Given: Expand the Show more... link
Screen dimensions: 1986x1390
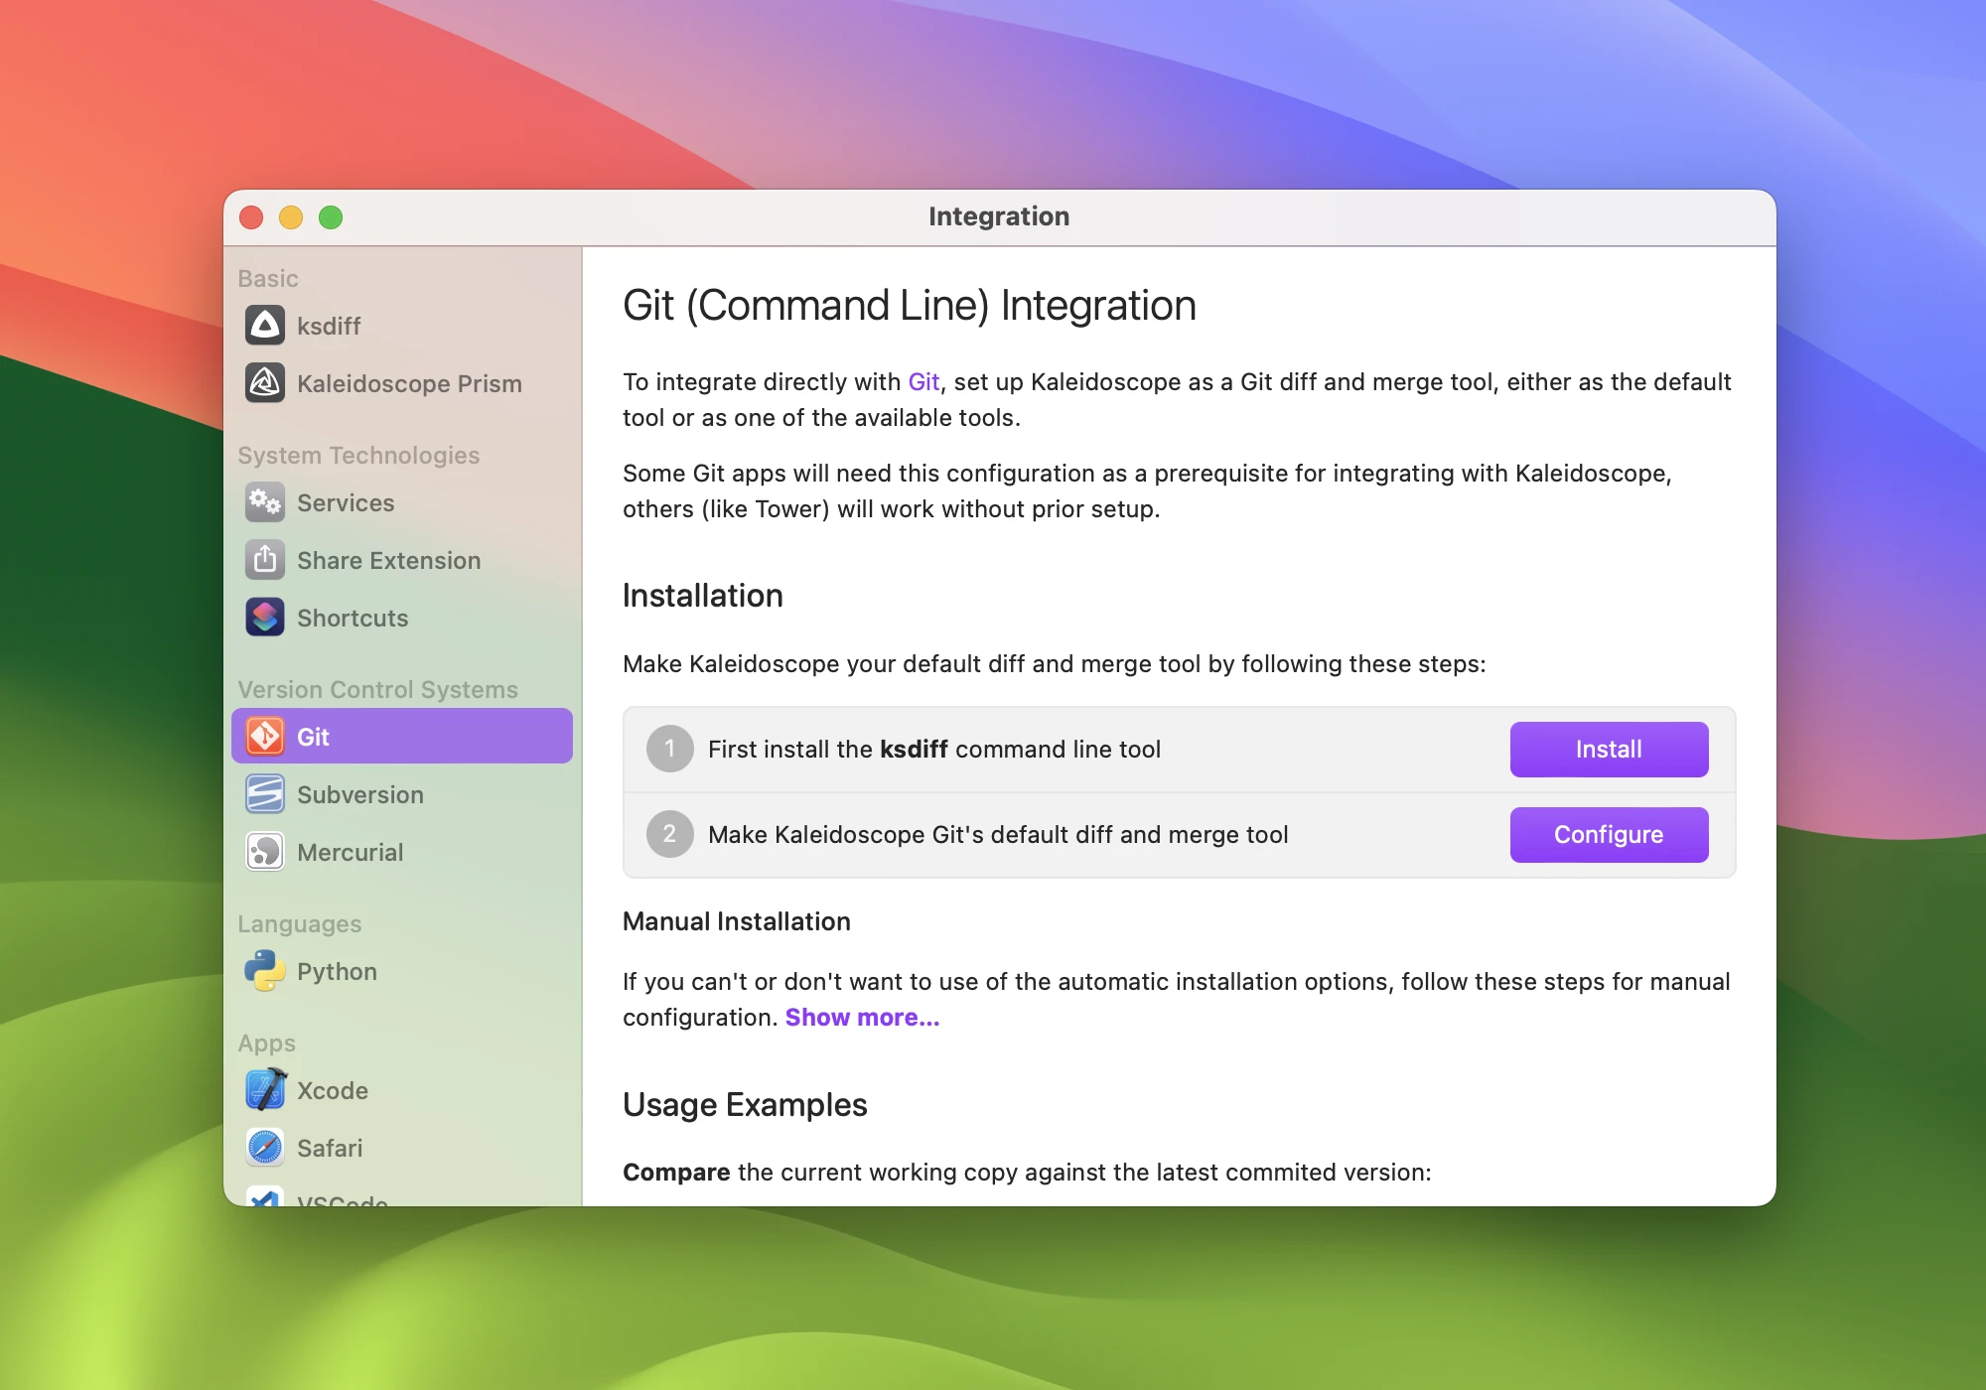Looking at the screenshot, I should click(862, 1018).
